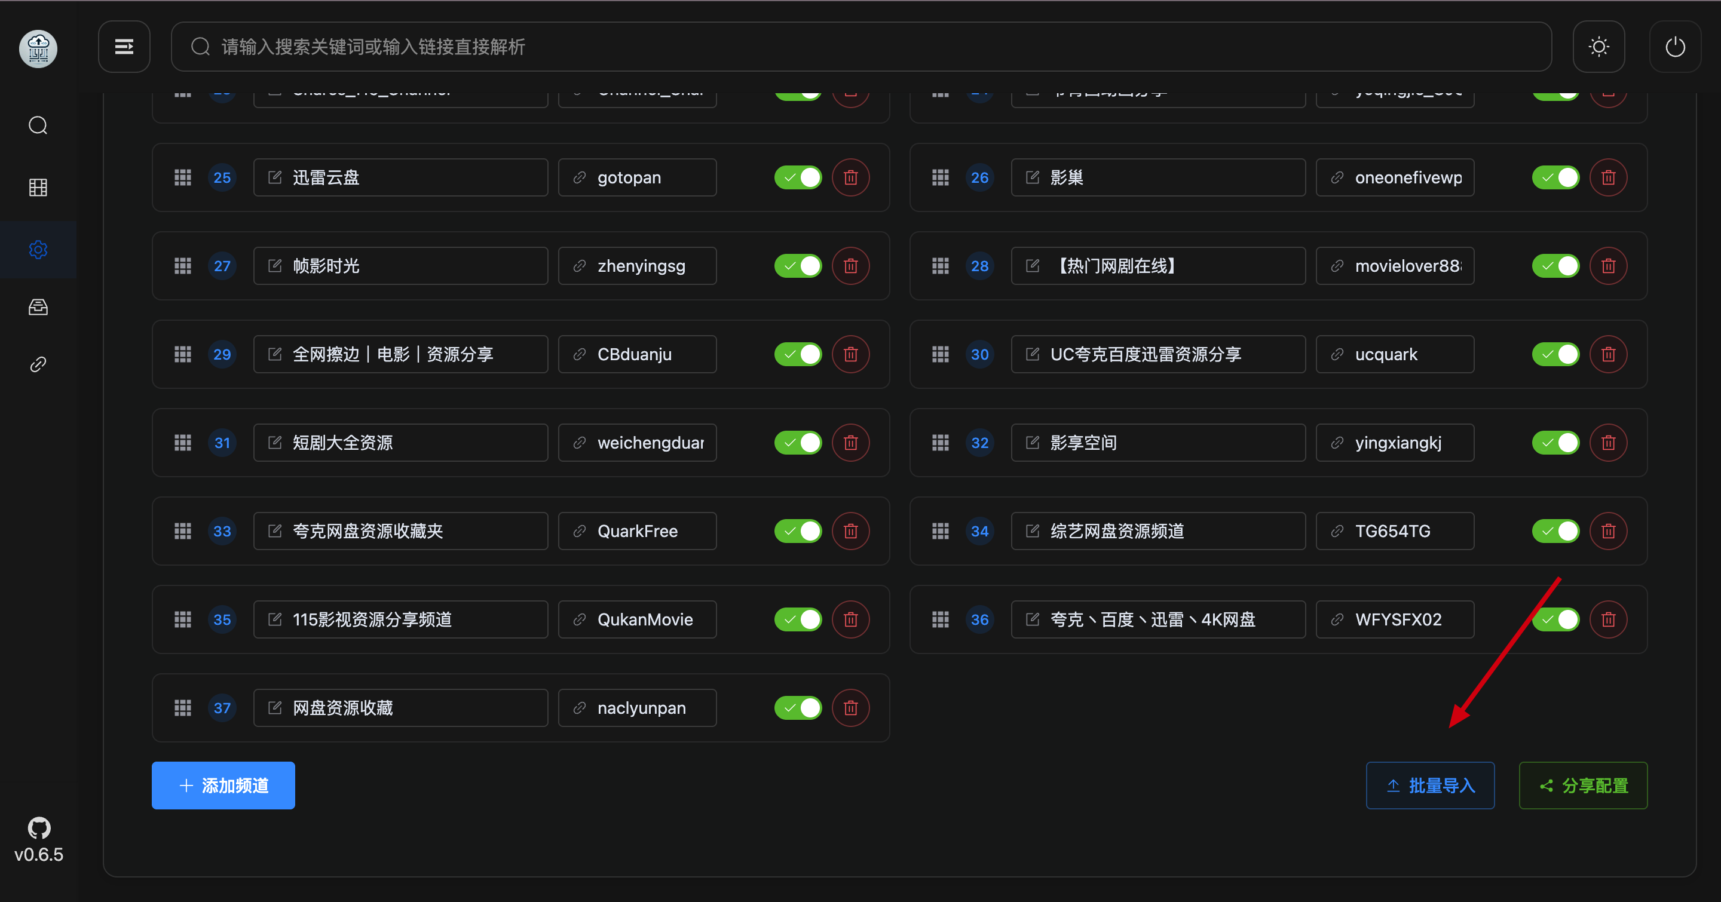
Task: Delete channel 37 网盘资源收藏
Action: 850,708
